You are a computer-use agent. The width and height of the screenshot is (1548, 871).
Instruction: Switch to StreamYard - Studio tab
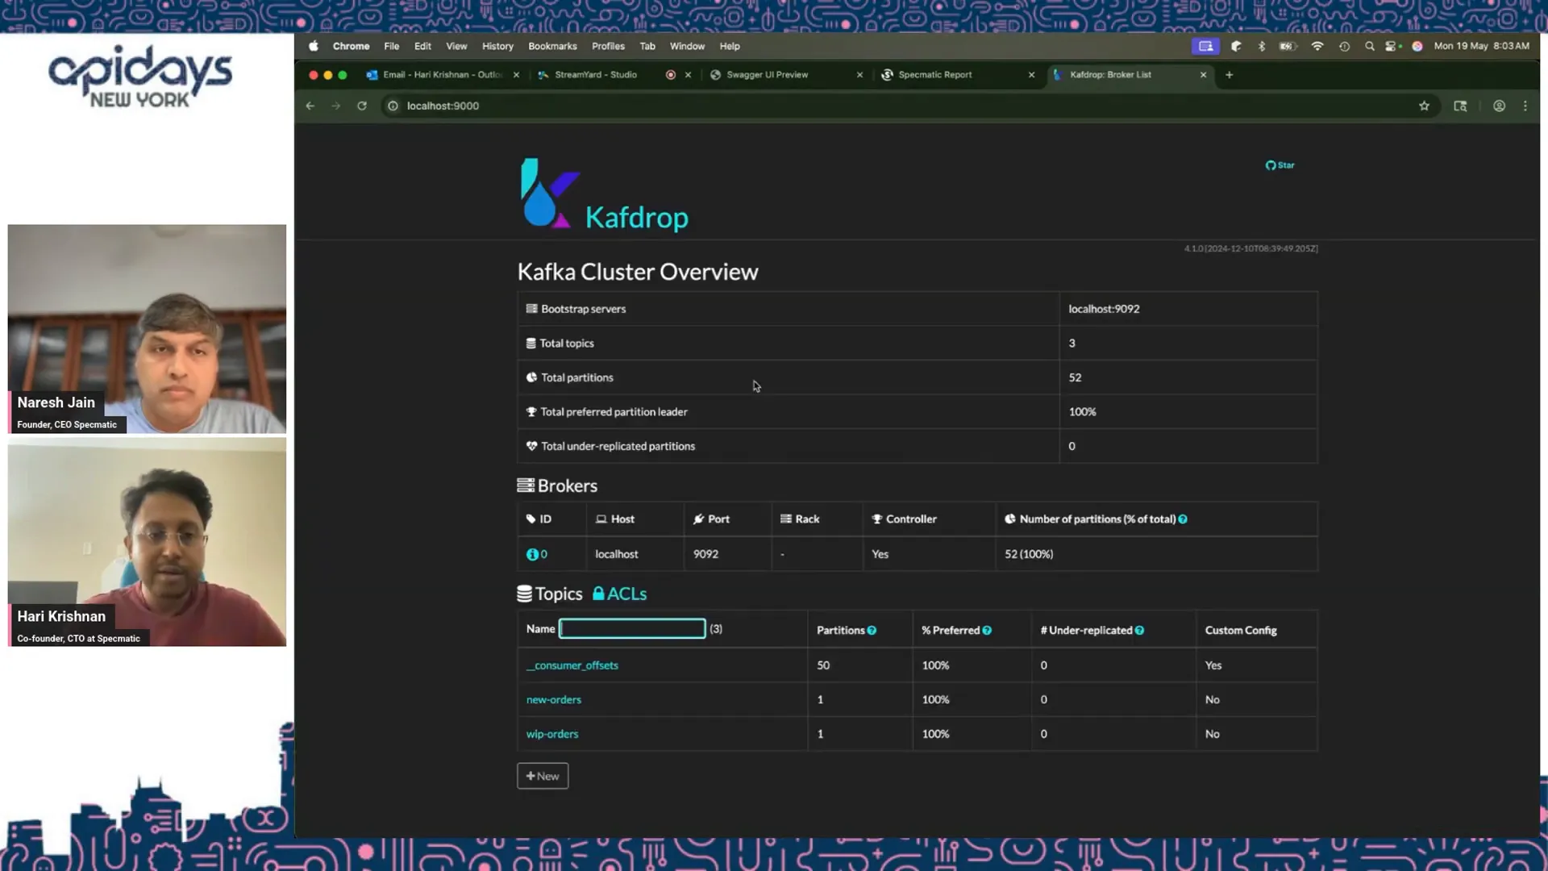click(x=597, y=74)
